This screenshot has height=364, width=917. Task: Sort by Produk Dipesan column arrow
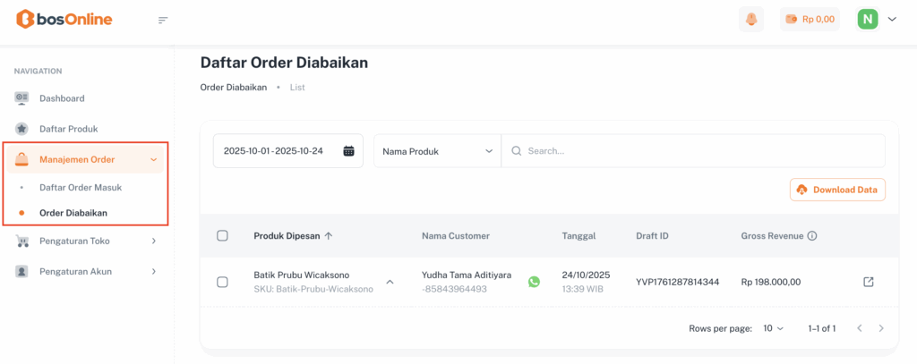tap(329, 236)
